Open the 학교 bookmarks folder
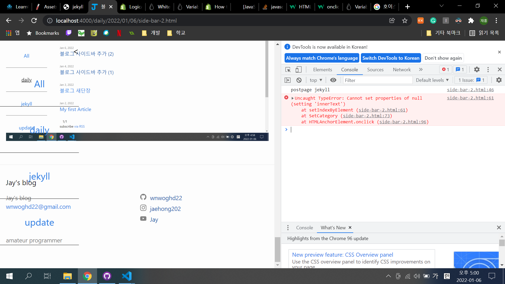The width and height of the screenshot is (505, 284). pos(176,33)
